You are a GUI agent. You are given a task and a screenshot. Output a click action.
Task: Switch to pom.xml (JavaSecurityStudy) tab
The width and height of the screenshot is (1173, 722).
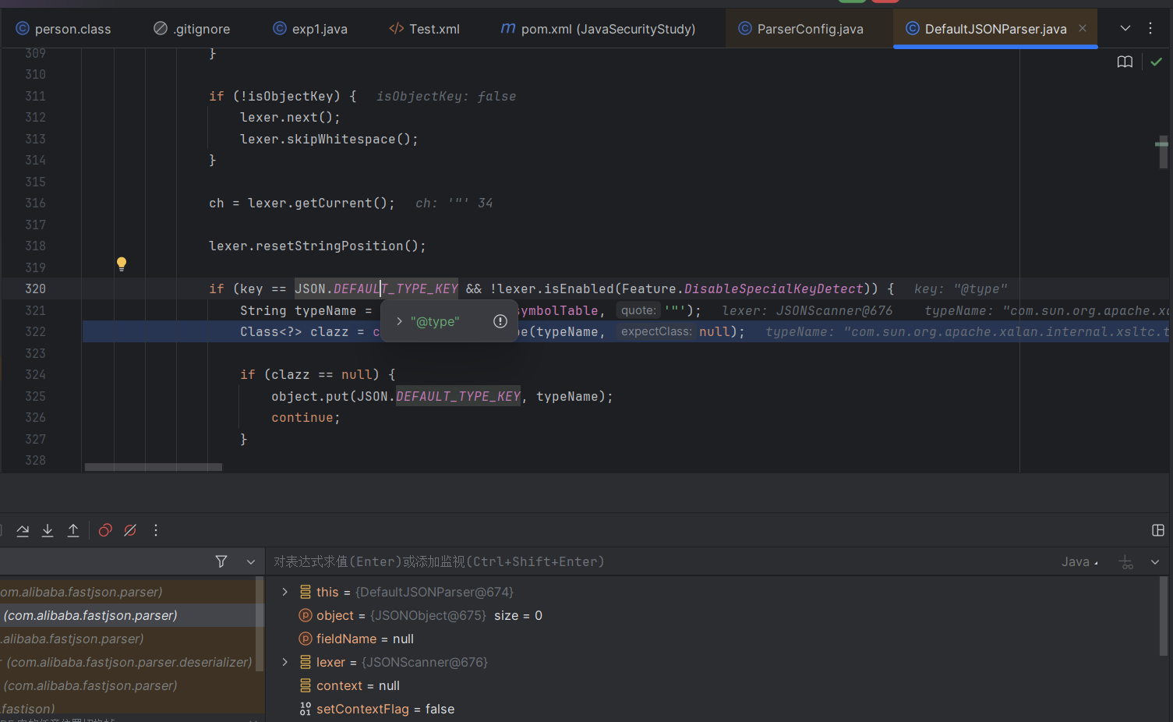tap(598, 29)
